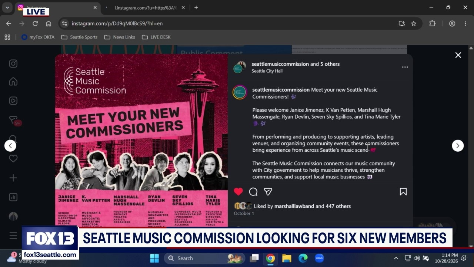Expand the tab search dropdown arrow
This screenshot has height=267, width=474.
point(7,7)
